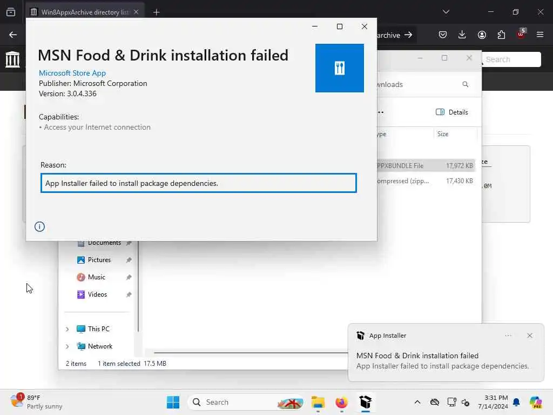Close the App Installer notification toast
Image resolution: width=553 pixels, height=415 pixels.
click(529, 336)
